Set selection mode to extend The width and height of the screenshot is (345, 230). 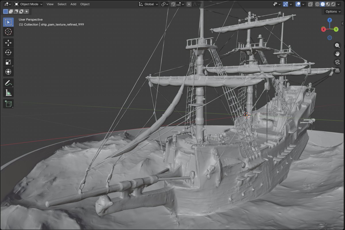coord(11,11)
